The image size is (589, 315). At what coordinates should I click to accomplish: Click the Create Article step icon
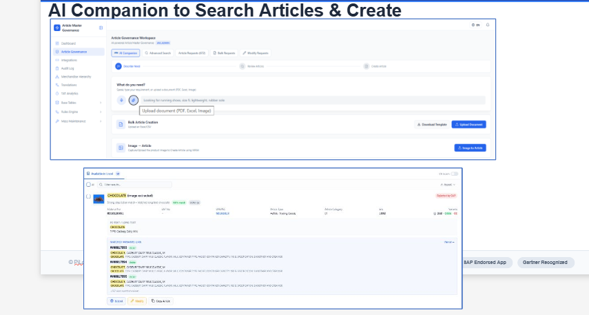coord(366,66)
